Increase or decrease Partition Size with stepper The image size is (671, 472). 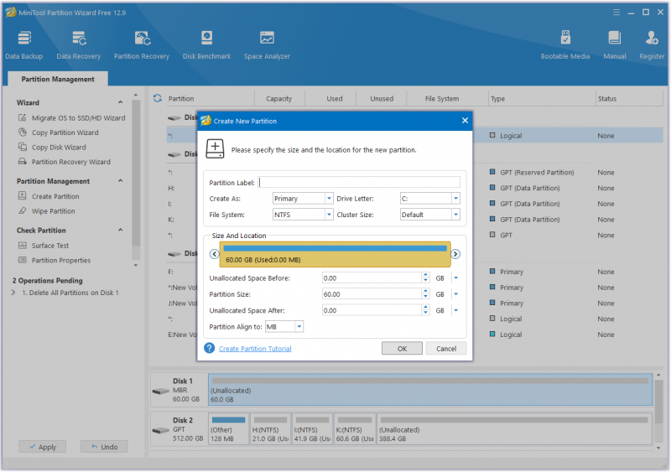(x=425, y=294)
